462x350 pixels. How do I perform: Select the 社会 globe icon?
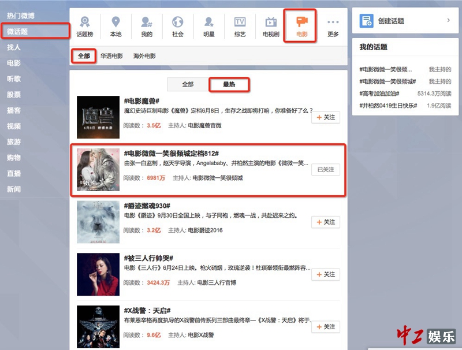(x=178, y=23)
